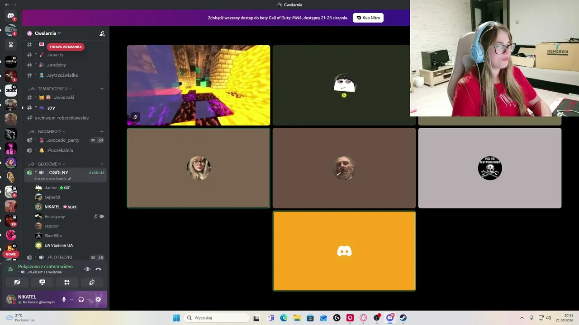Click the Discord logo in the orange tile
The height and width of the screenshot is (325, 579).
point(344,251)
